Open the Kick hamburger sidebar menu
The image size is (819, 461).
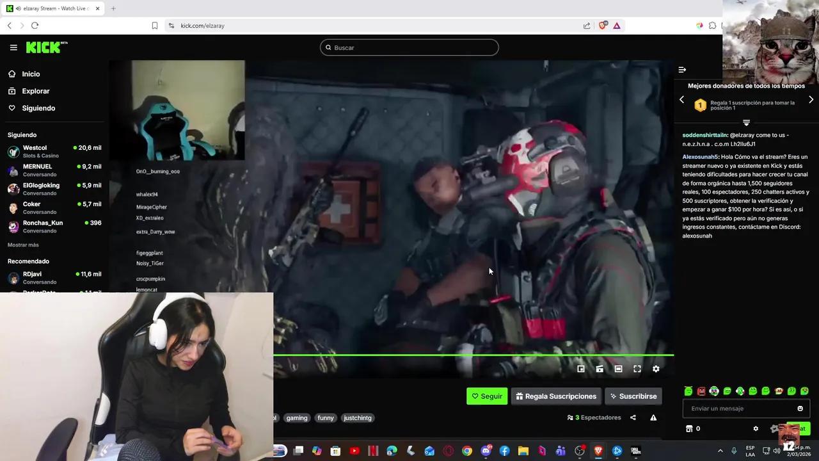tap(13, 47)
